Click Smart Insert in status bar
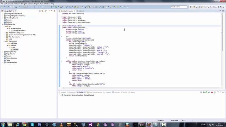The image size is (226, 127). (174, 121)
